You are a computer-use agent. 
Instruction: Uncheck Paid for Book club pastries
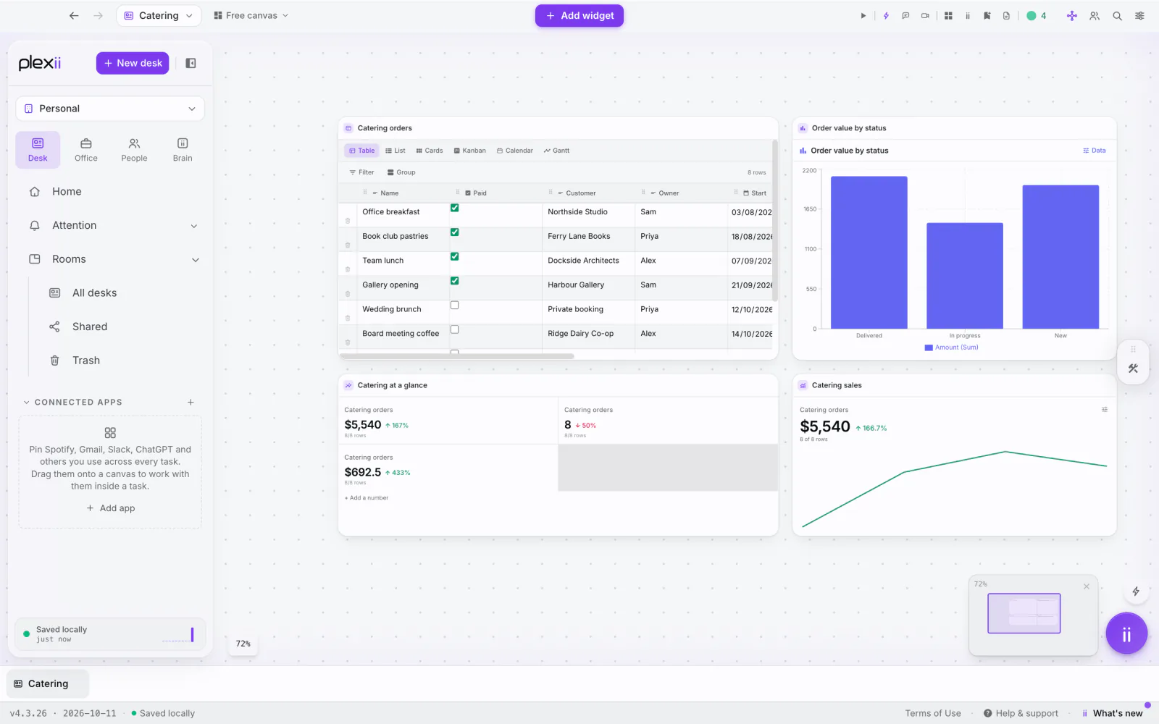point(455,232)
